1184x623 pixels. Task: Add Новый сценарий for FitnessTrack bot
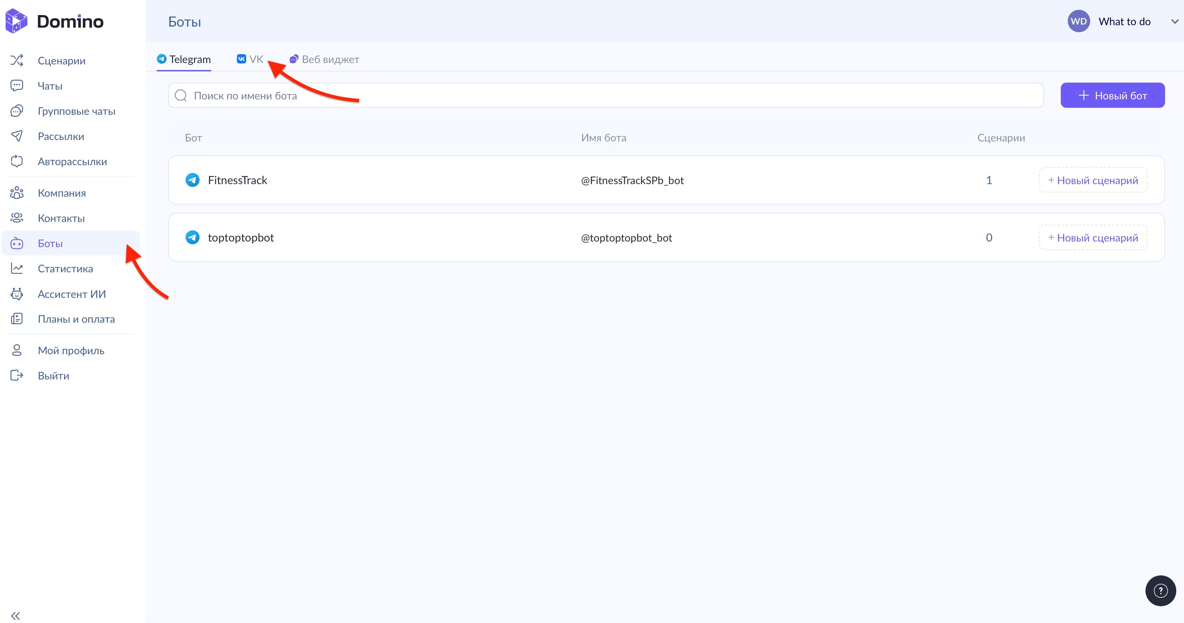[1093, 180]
